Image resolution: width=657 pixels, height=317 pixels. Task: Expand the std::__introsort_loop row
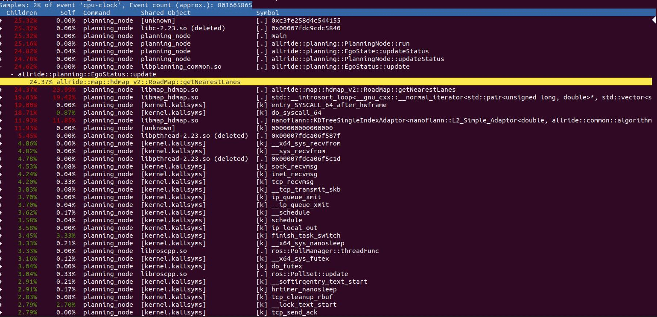1,97
